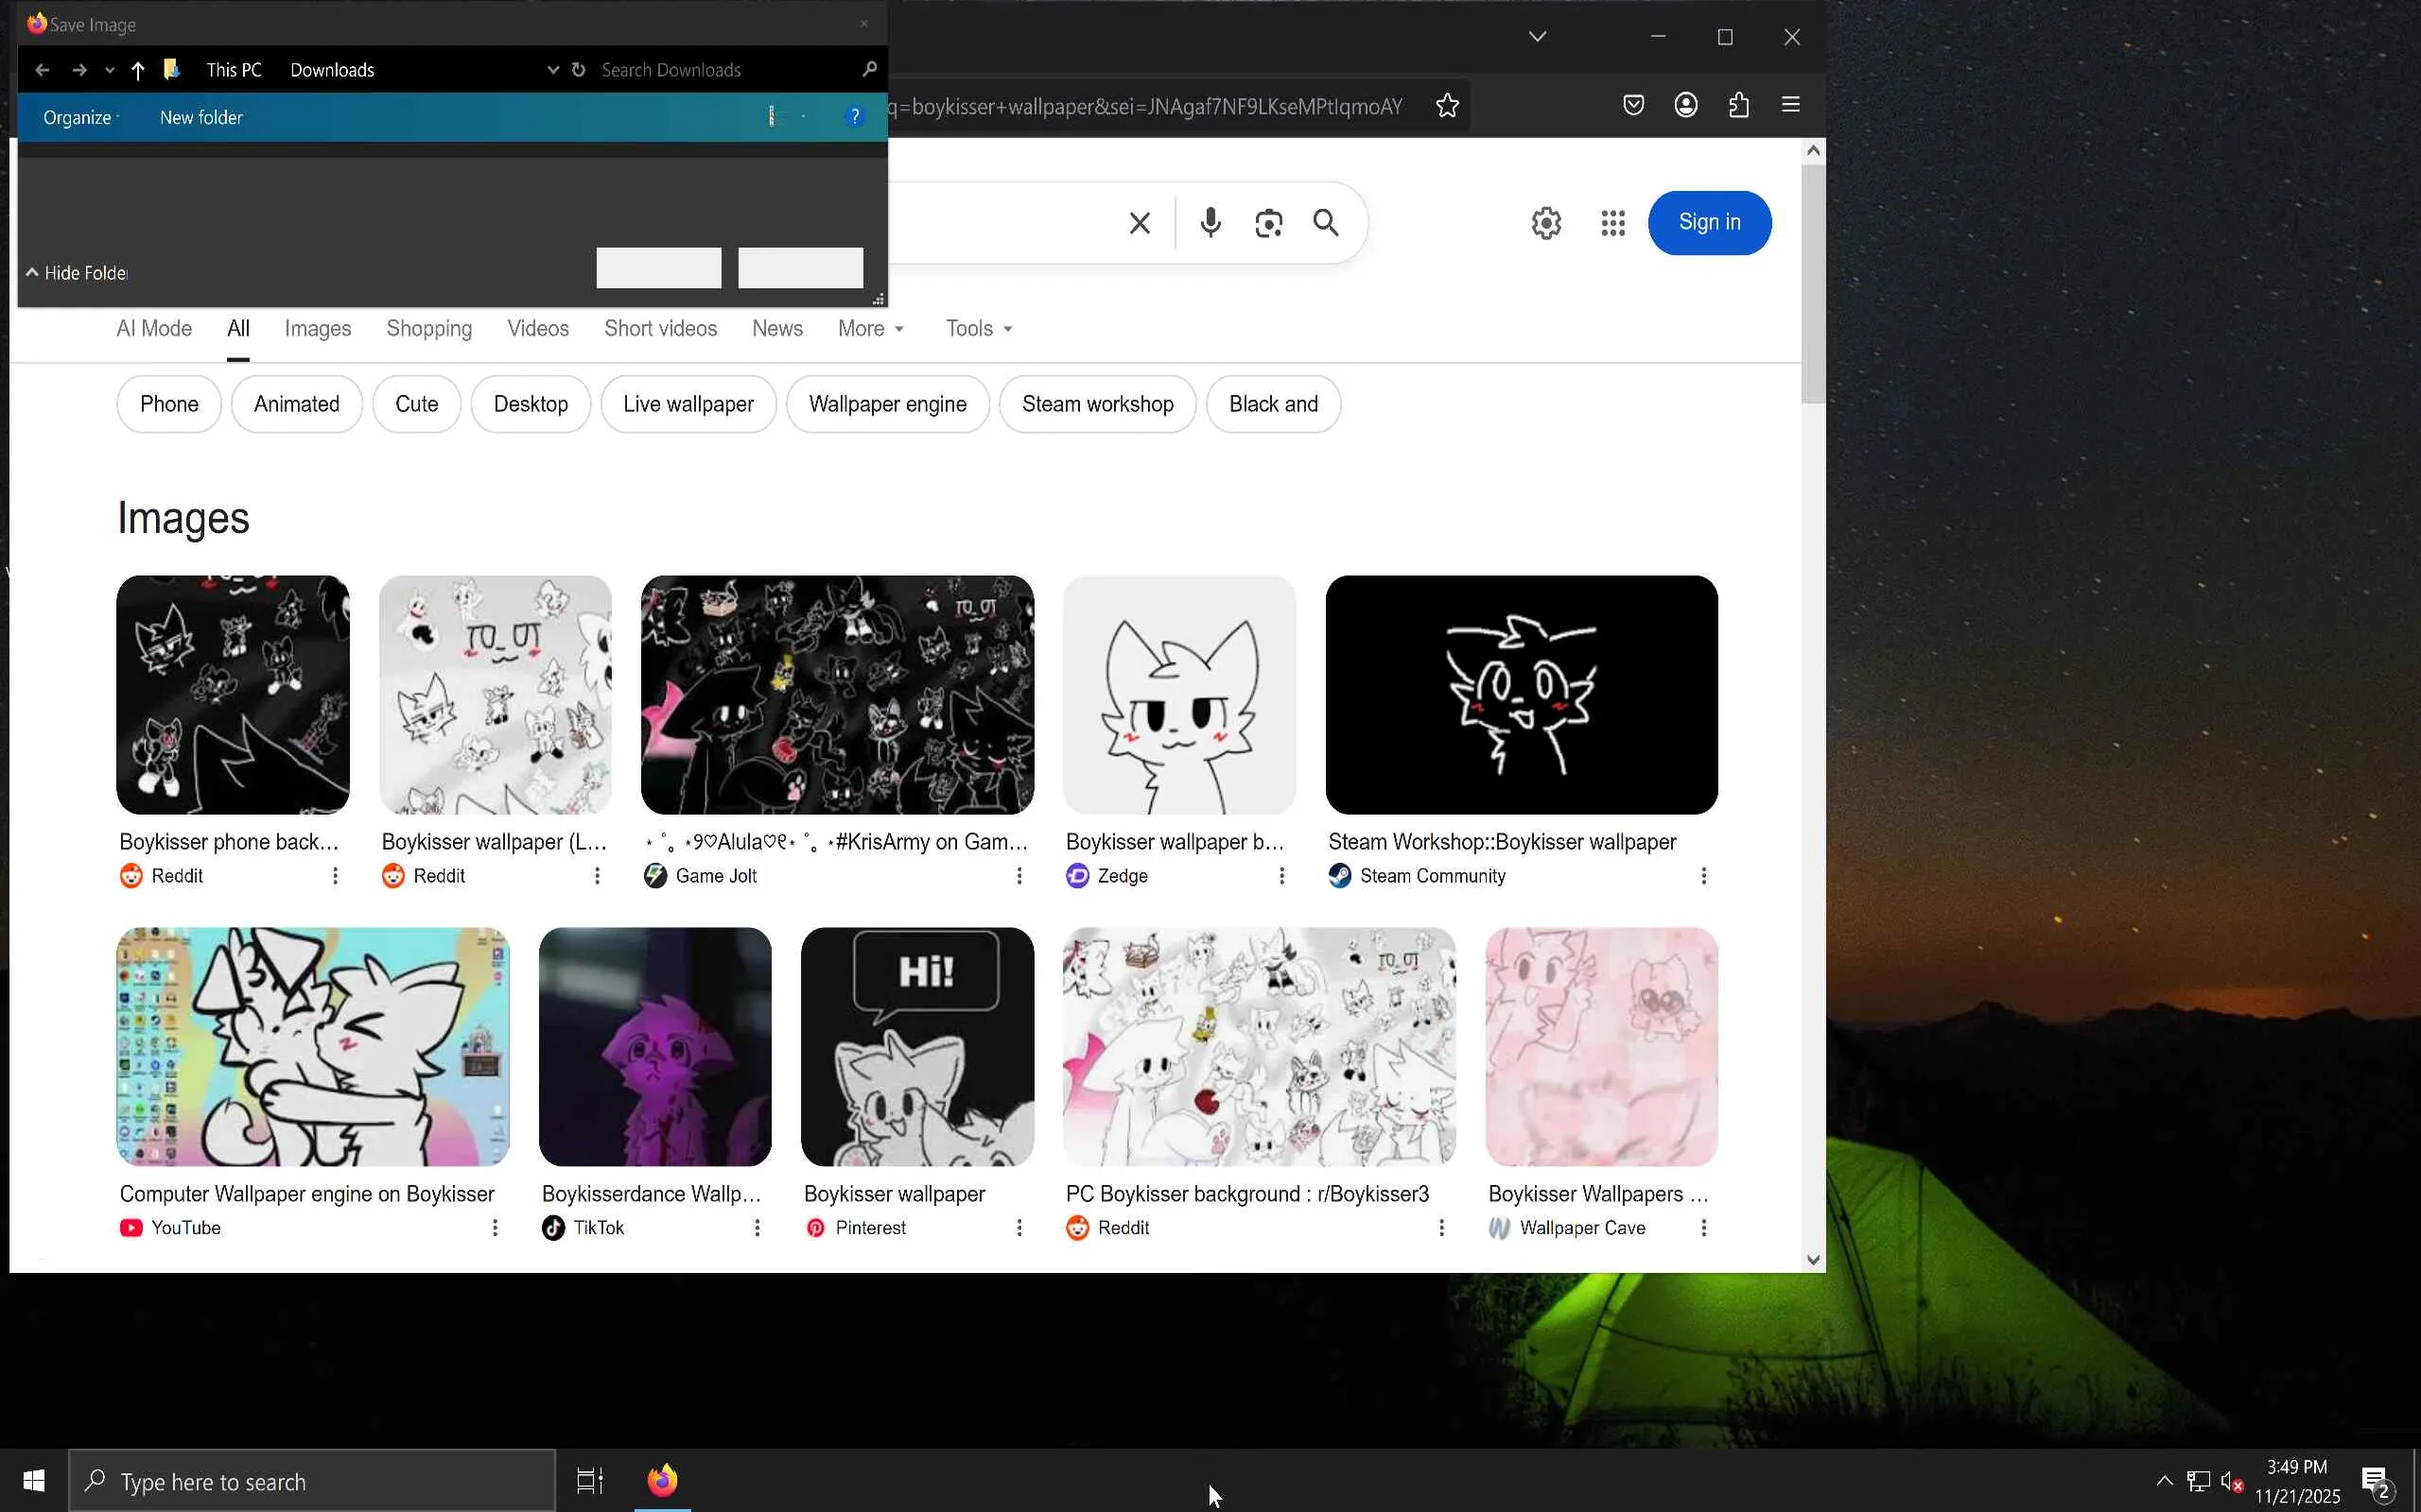This screenshot has height=1512, width=2421.
Task: Click the magnifier search submit icon
Action: point(1326,222)
